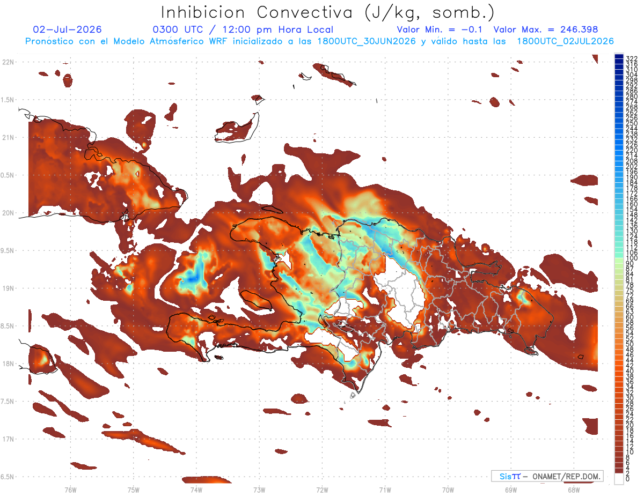Click the 'Valor Max. = 246.398' readout

click(x=546, y=30)
